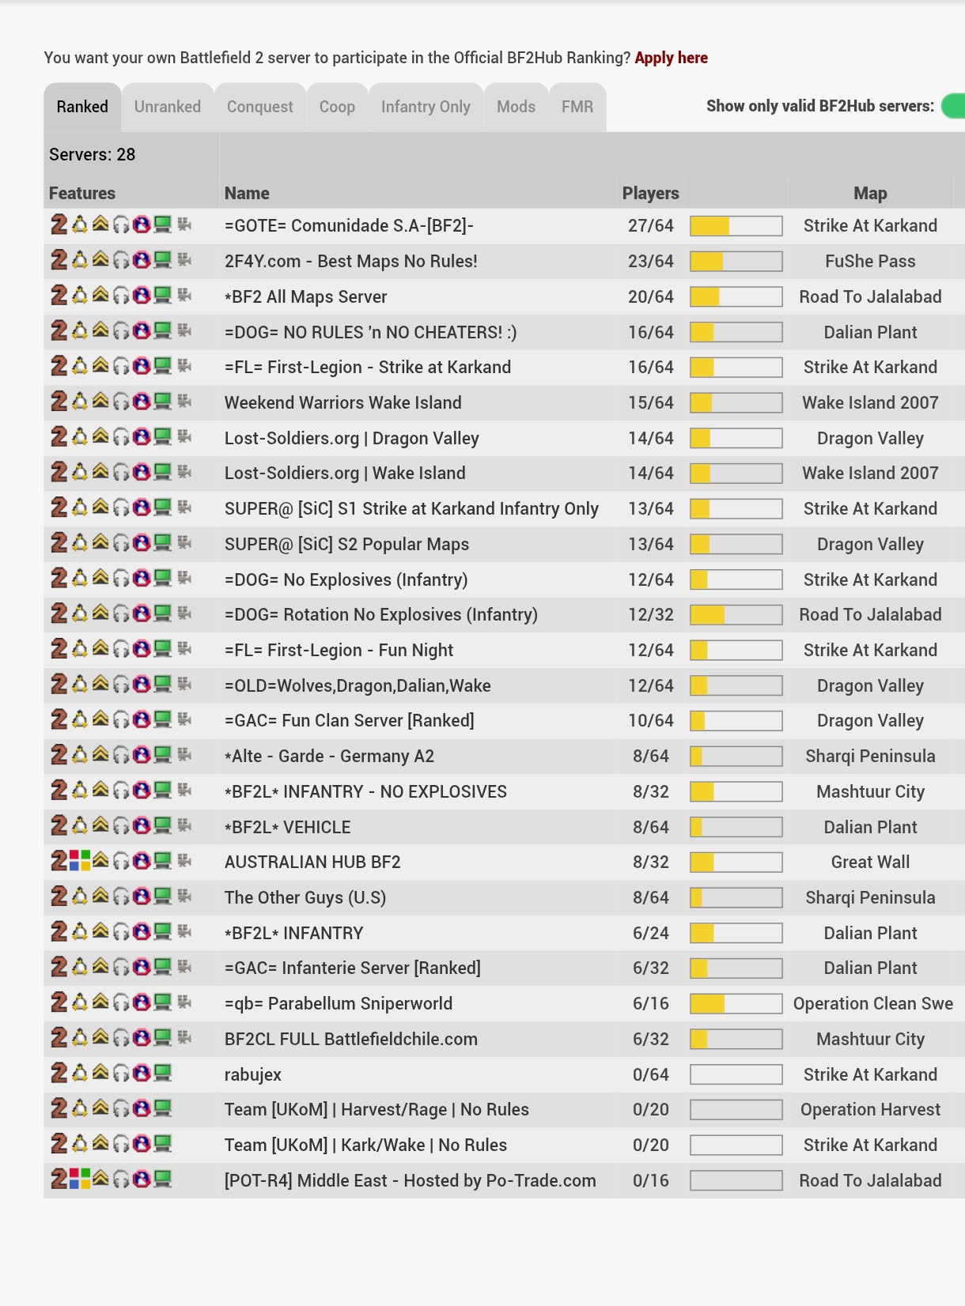Click the 6/24 players count
Screen dimensions: 965x1306
click(651, 933)
